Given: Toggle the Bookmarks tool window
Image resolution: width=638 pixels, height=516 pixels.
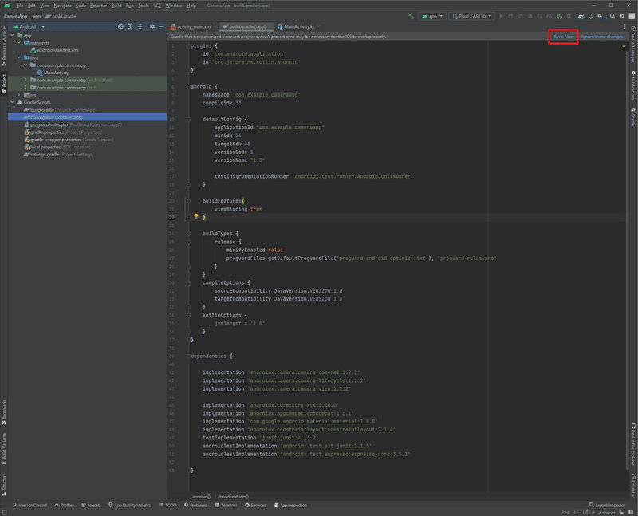Looking at the screenshot, I should [5, 407].
